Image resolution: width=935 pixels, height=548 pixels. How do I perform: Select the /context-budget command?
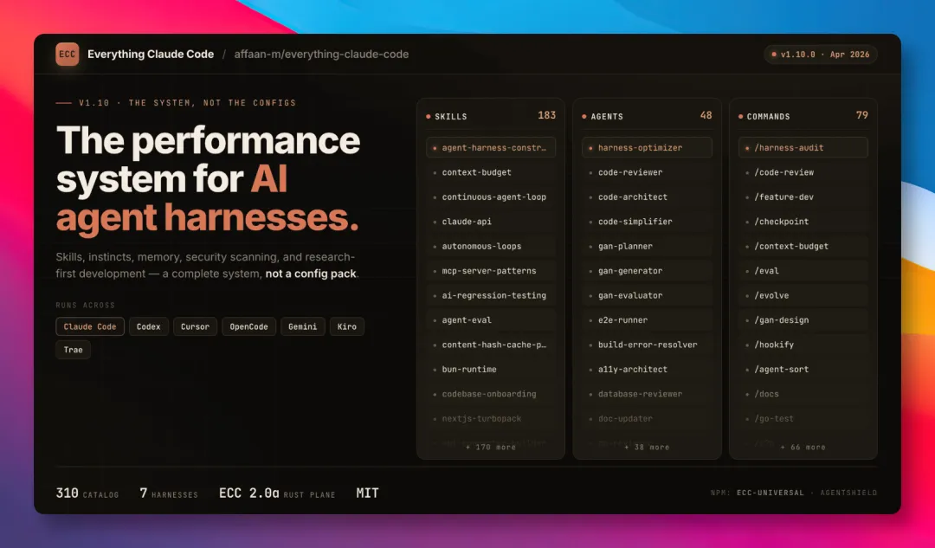[x=803, y=246]
